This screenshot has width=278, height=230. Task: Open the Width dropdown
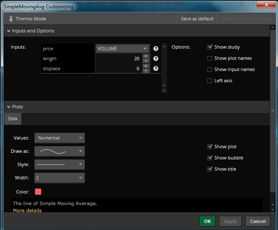pos(59,178)
